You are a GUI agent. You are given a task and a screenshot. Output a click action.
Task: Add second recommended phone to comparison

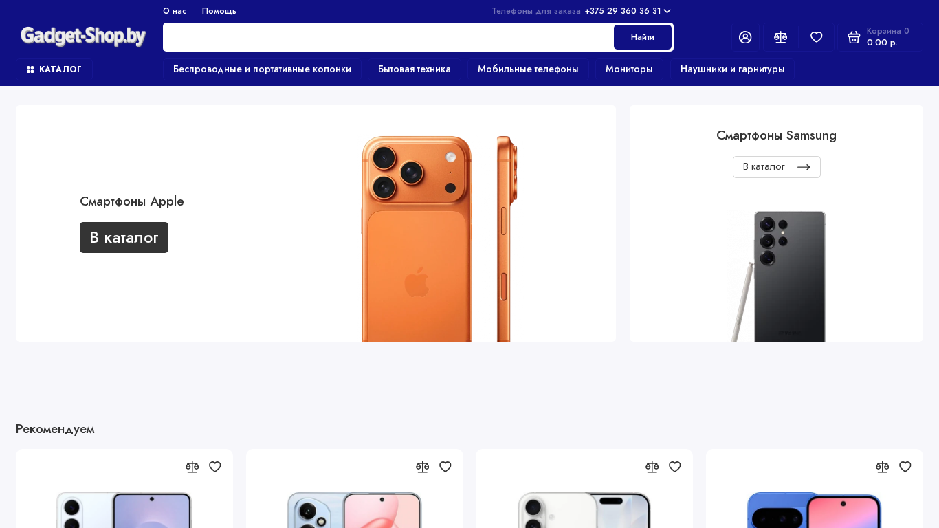(422, 467)
